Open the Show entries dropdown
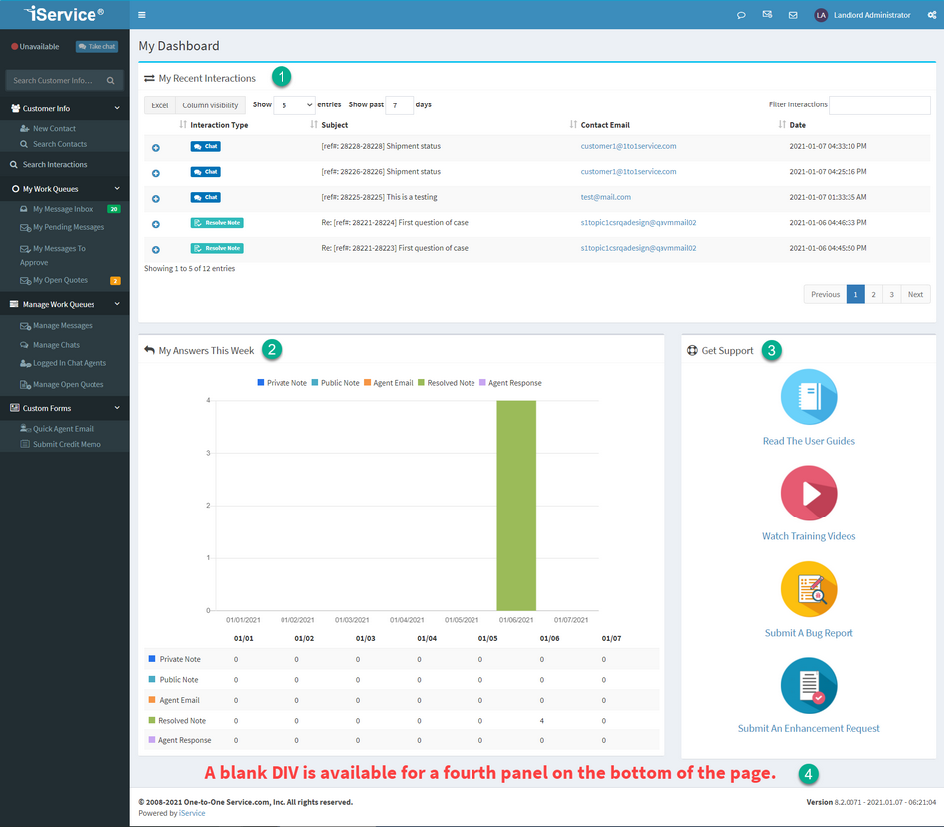944x827 pixels. coord(294,105)
